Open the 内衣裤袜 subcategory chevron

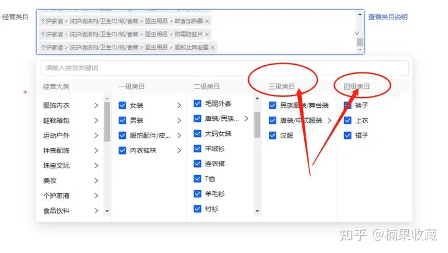point(179,151)
